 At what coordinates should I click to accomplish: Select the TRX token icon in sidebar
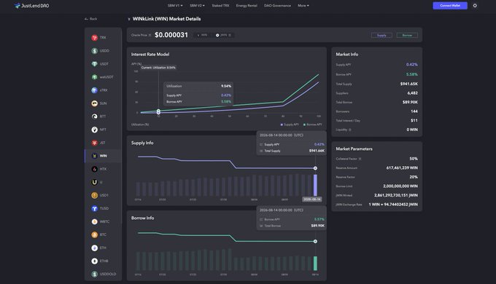point(94,38)
